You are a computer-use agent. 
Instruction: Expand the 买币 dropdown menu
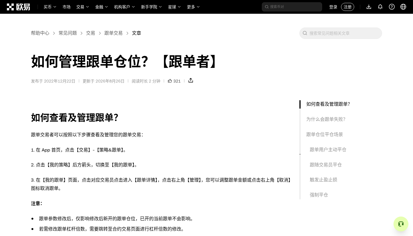50,7
